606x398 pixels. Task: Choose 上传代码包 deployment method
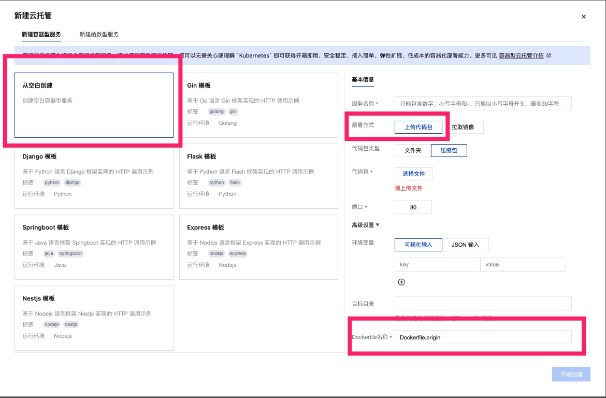[419, 127]
